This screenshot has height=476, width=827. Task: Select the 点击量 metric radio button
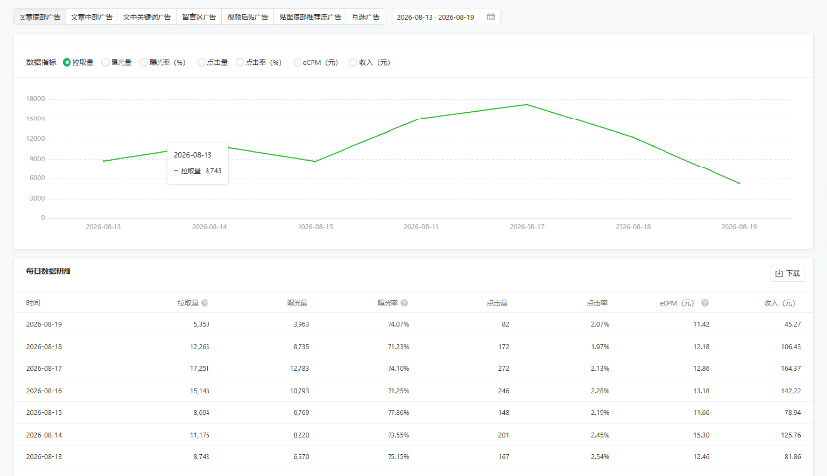201,63
